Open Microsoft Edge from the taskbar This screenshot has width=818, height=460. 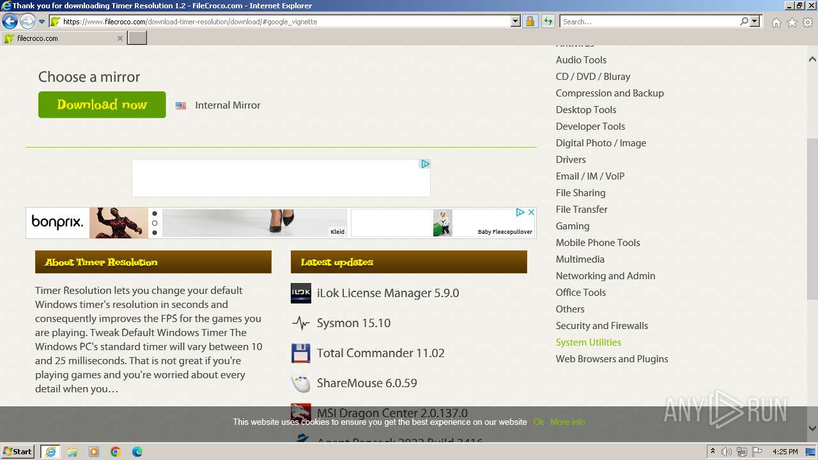click(137, 452)
